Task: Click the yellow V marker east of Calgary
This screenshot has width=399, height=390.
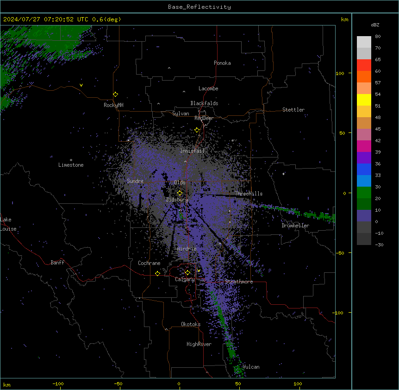Action: coord(199,270)
